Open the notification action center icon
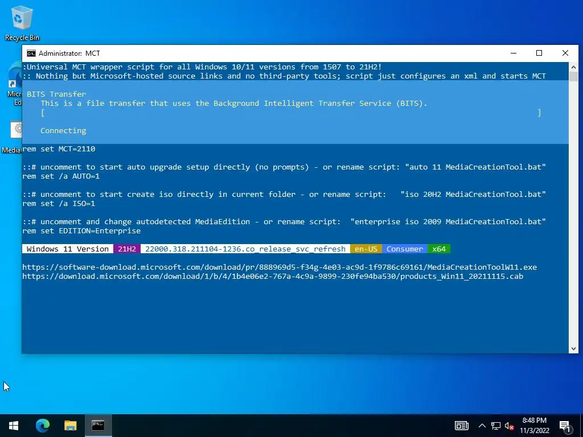This screenshot has height=437, width=583. 565,426
